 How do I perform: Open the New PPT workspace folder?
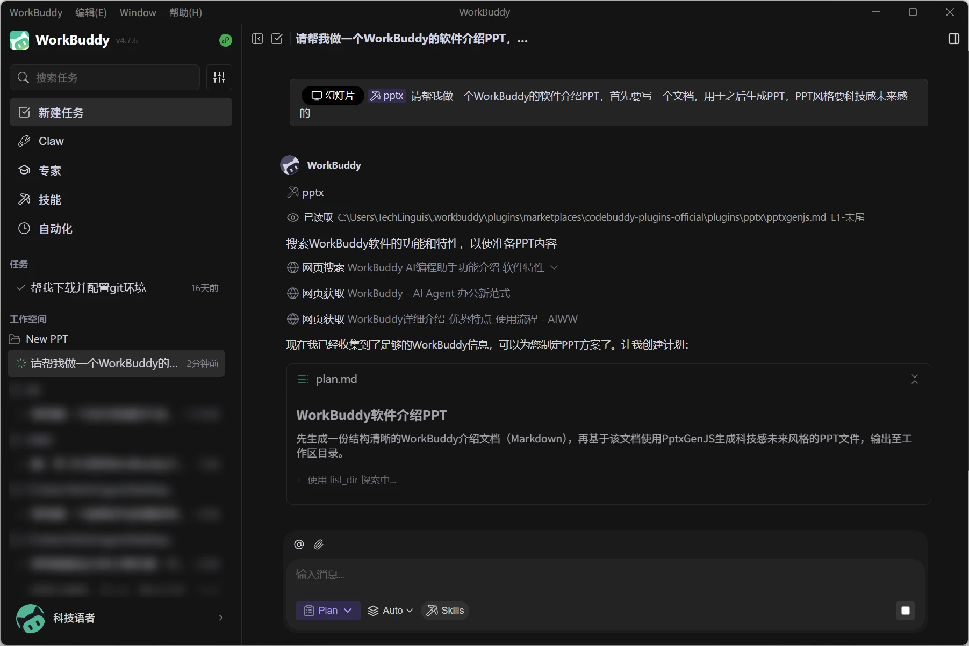pos(47,339)
